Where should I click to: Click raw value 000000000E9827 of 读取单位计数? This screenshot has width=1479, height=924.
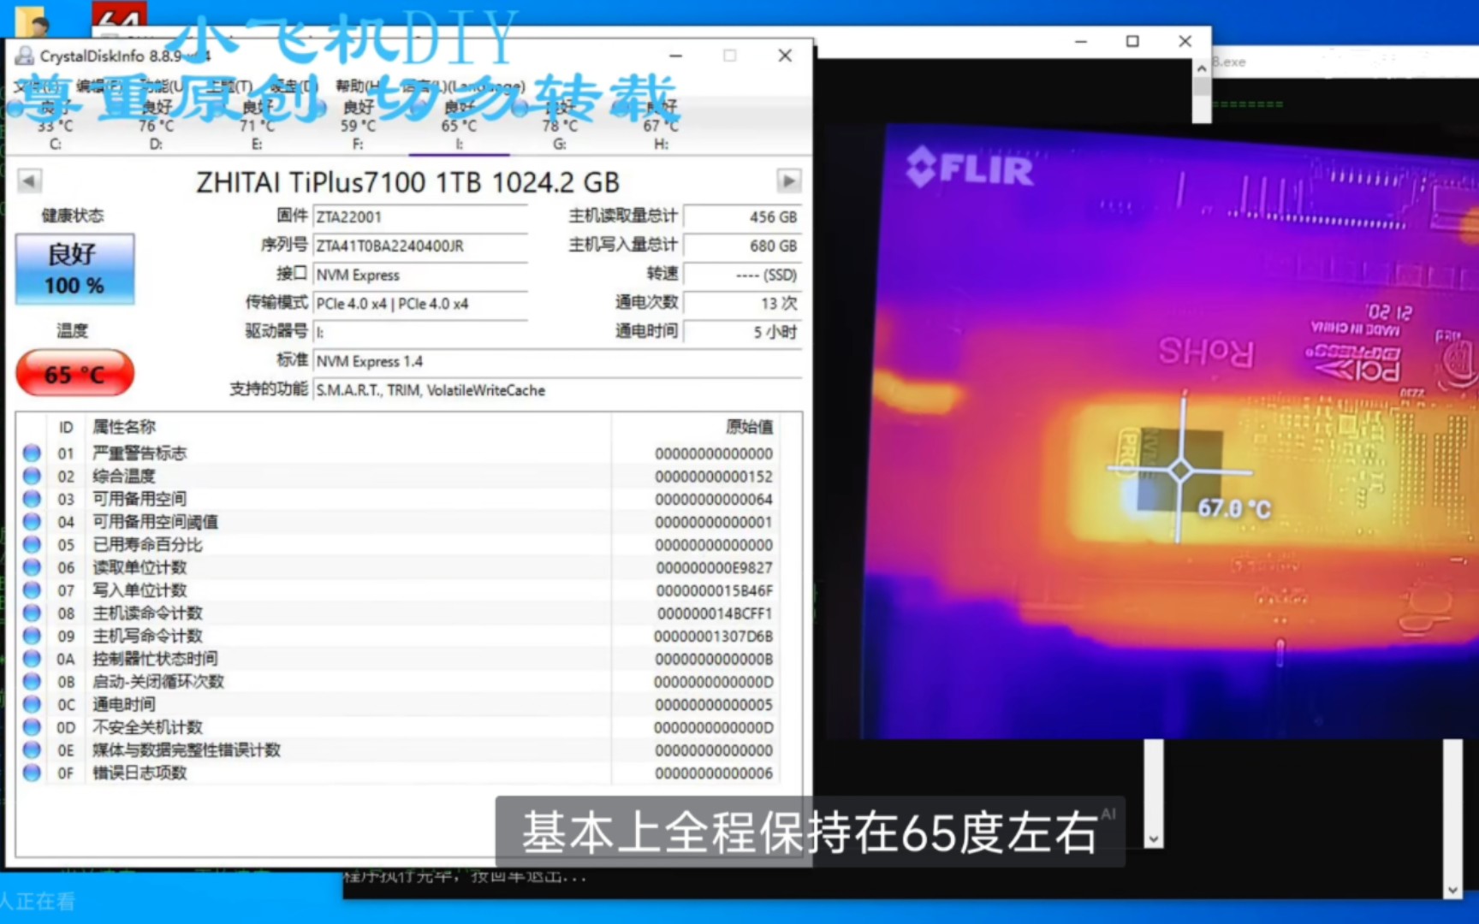[x=714, y=568]
